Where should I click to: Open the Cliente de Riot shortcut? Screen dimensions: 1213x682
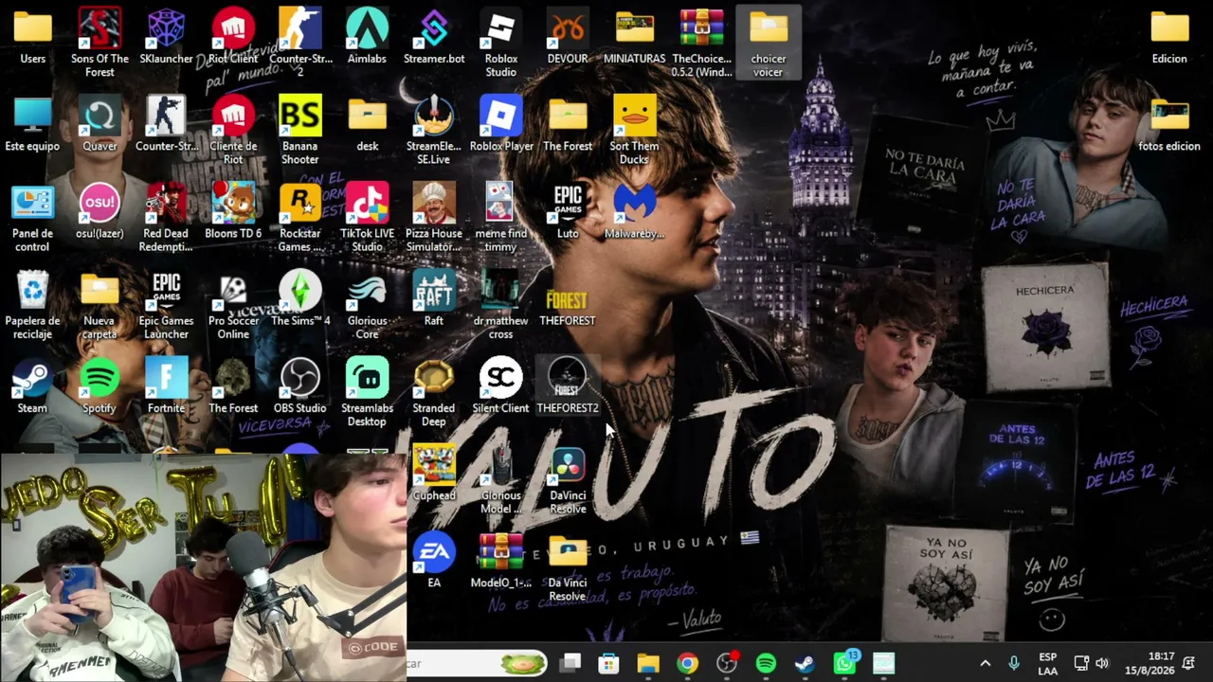pos(233,130)
